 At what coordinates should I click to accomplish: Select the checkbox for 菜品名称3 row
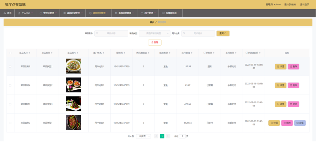10,104
